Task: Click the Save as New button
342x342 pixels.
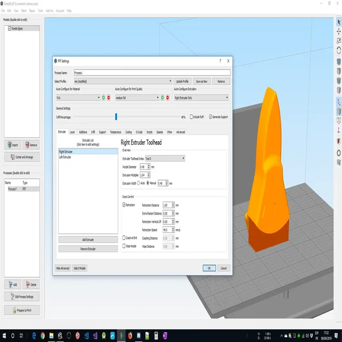Action: [202, 82]
